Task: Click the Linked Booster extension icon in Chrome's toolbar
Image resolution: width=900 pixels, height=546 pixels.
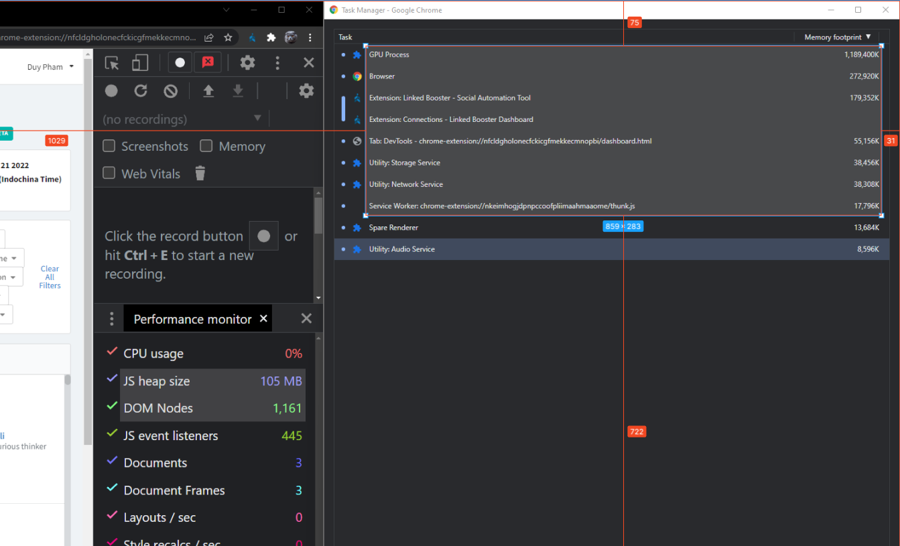Action: coord(253,38)
